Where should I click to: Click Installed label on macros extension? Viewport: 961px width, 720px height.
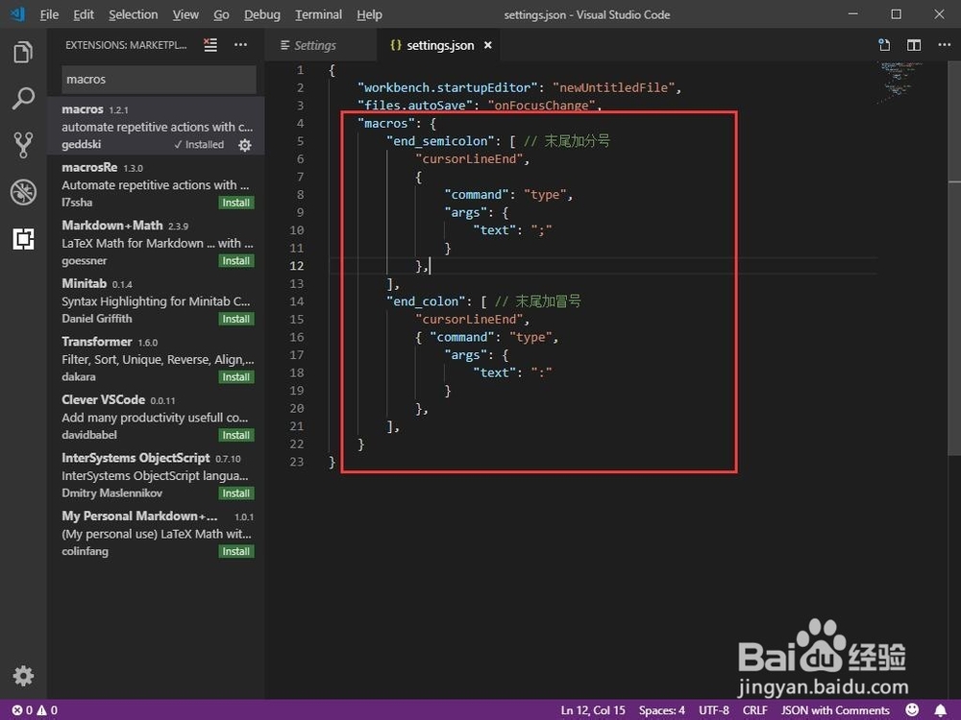tap(199, 145)
